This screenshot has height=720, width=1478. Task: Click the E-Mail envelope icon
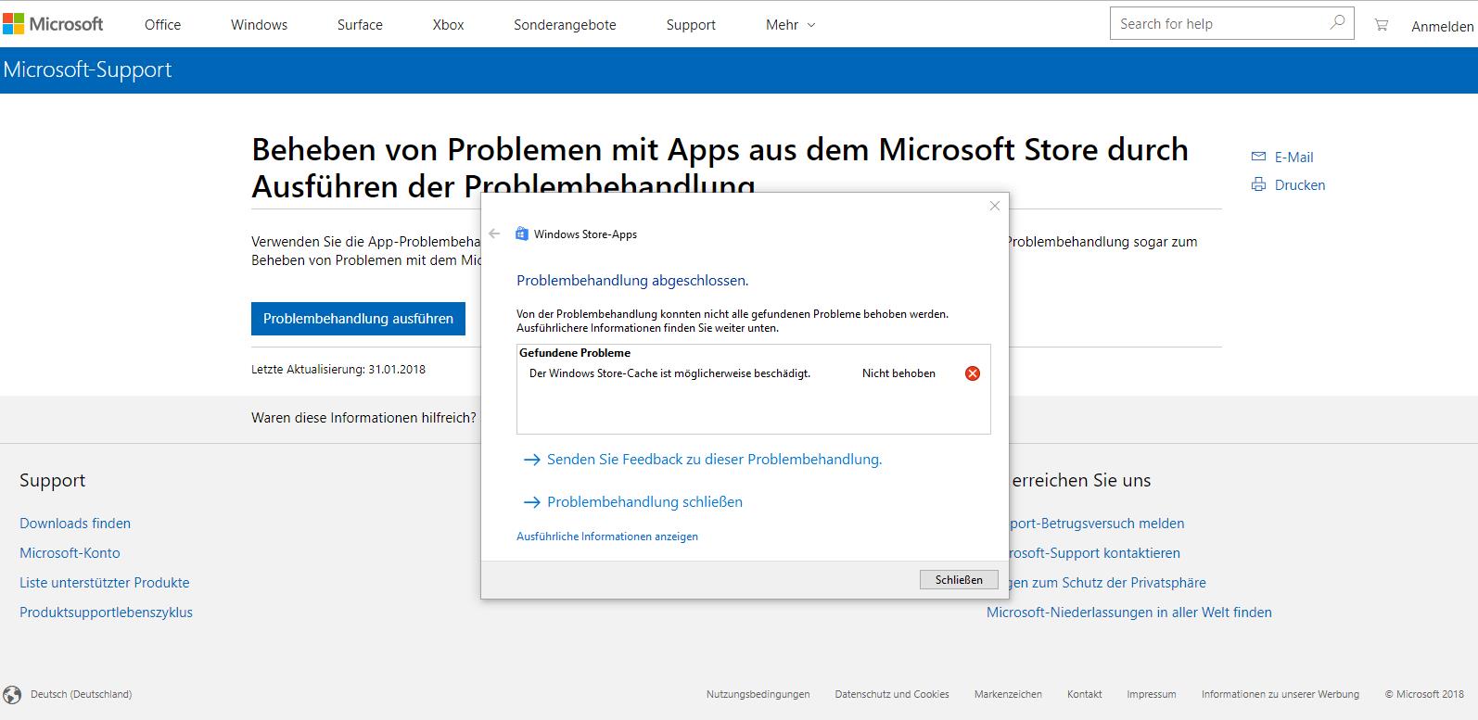click(1258, 157)
